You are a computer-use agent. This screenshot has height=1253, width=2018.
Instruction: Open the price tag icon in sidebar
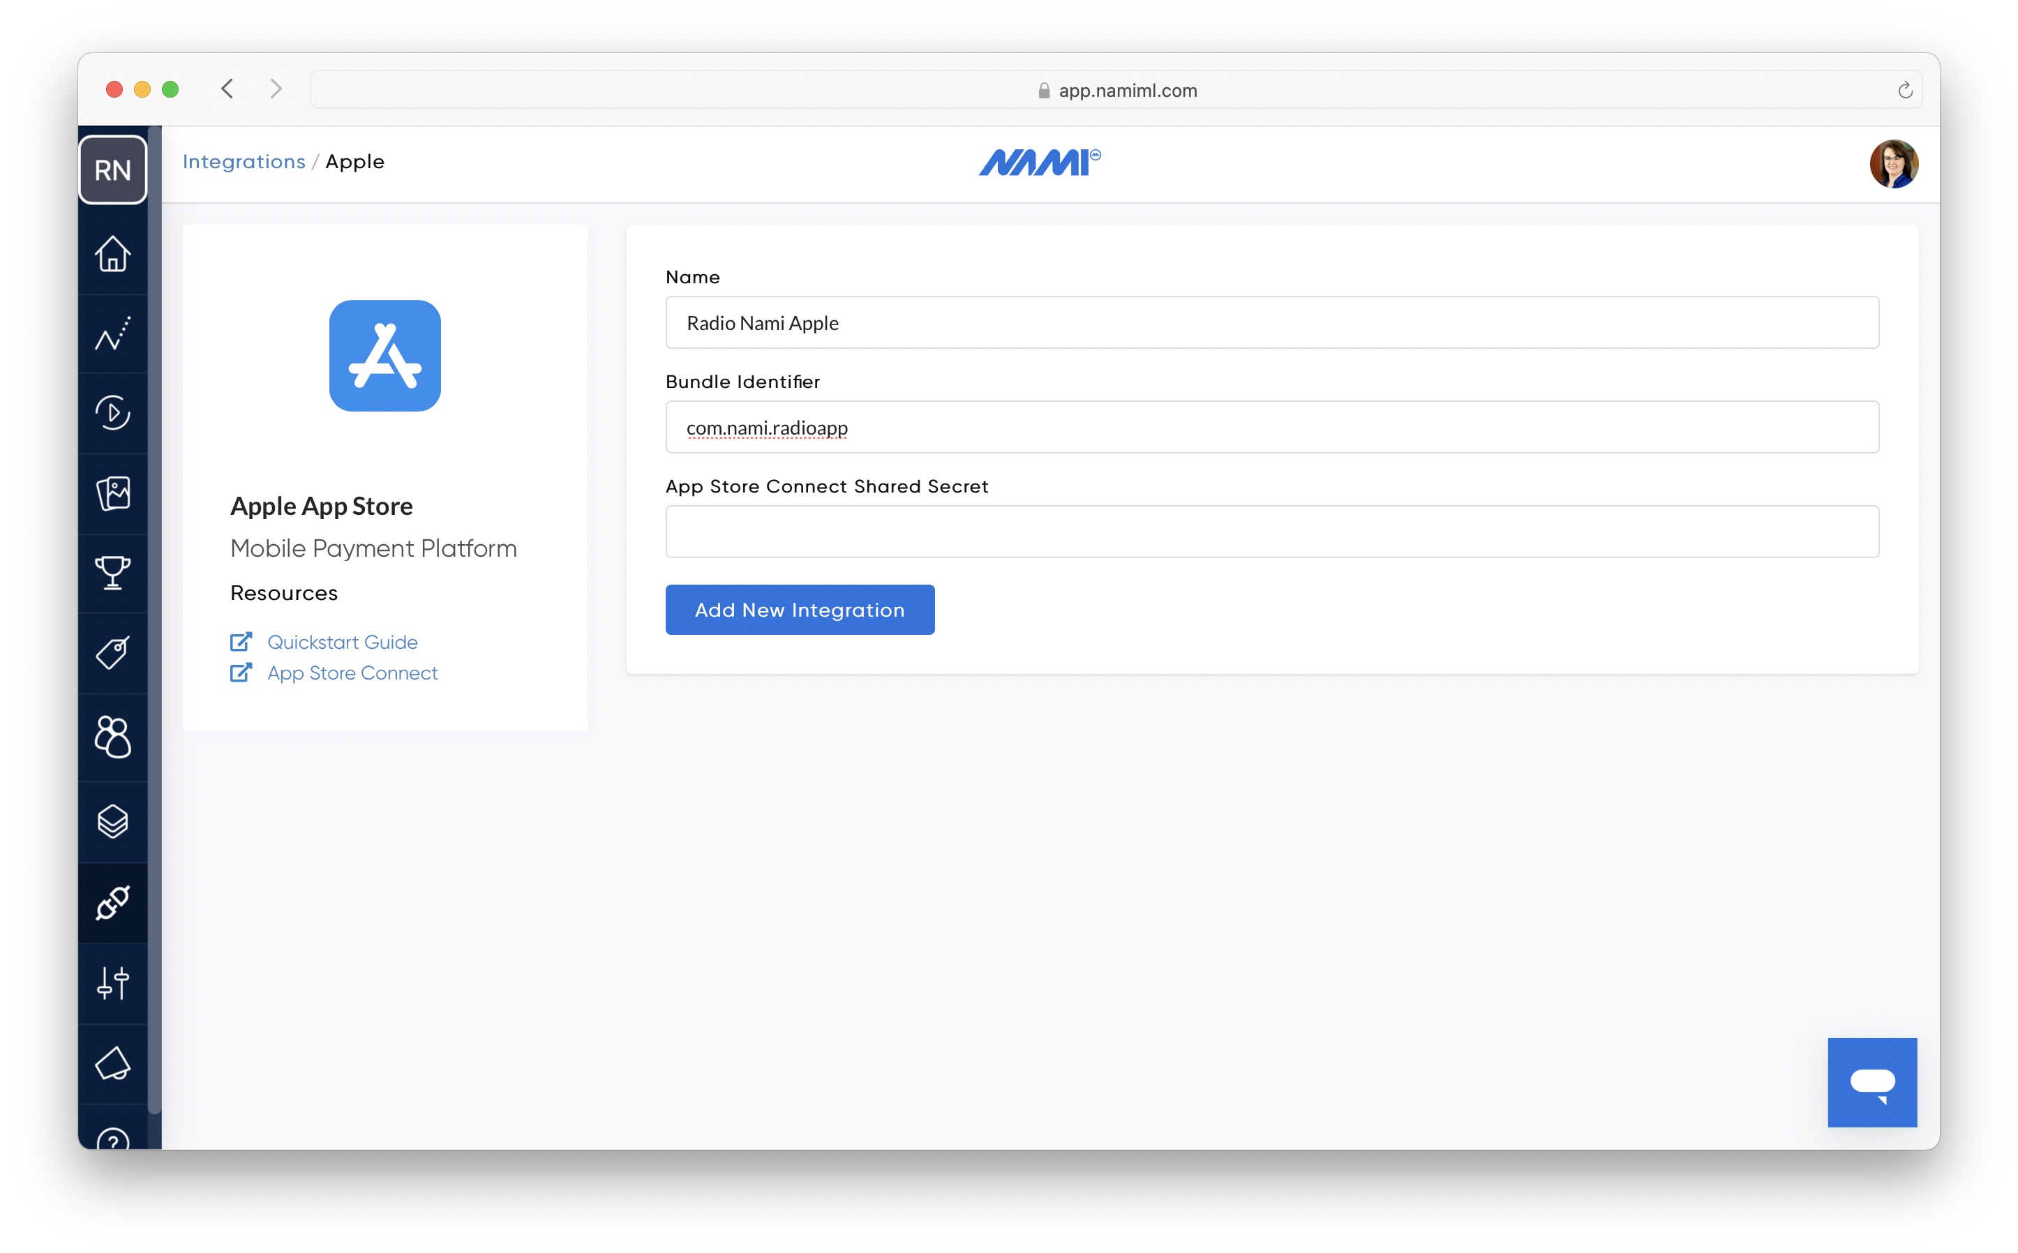click(113, 653)
